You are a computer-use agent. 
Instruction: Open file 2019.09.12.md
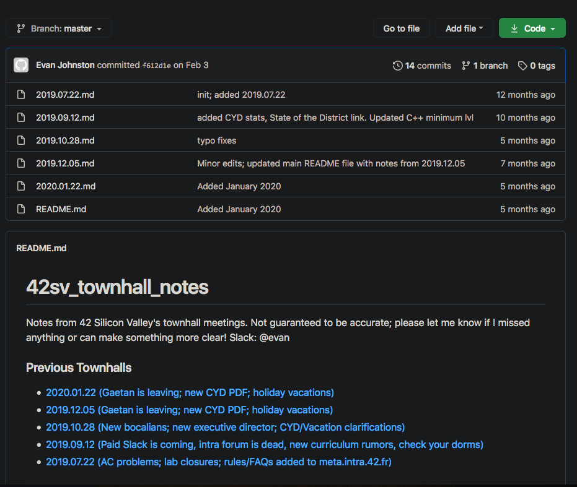(x=65, y=117)
